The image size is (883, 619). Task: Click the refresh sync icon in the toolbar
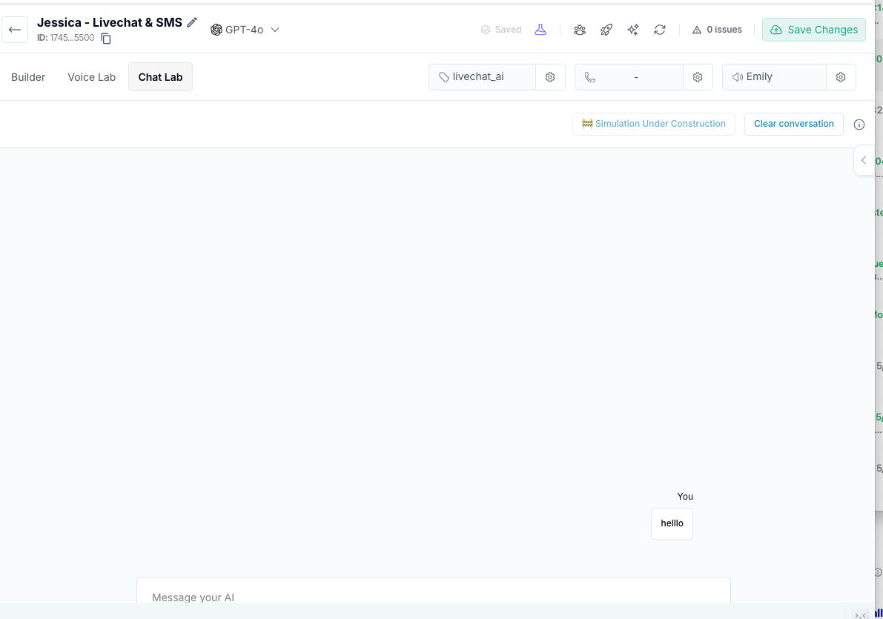coord(659,29)
